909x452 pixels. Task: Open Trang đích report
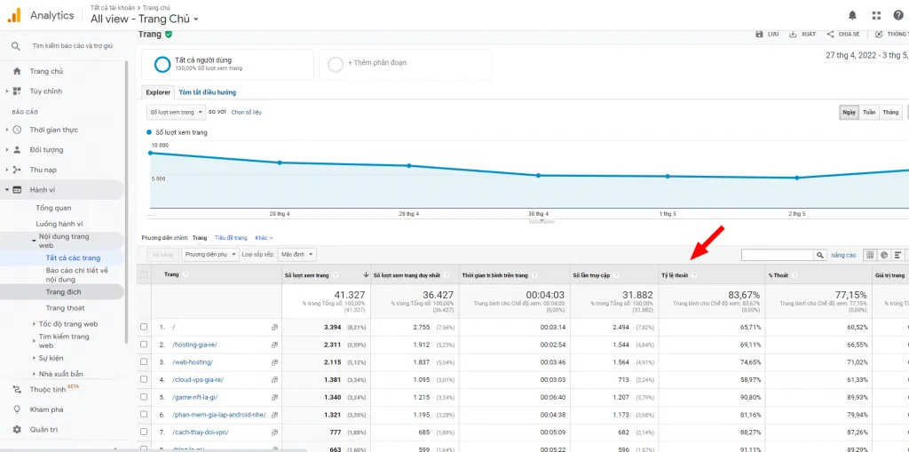tap(64, 292)
